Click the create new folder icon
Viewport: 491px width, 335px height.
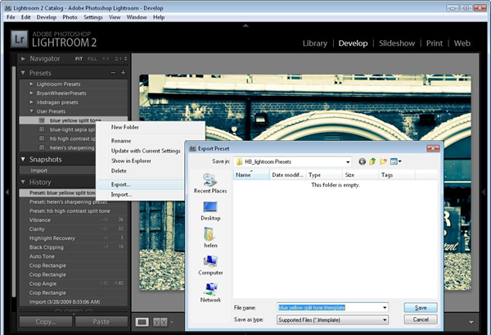point(383,161)
